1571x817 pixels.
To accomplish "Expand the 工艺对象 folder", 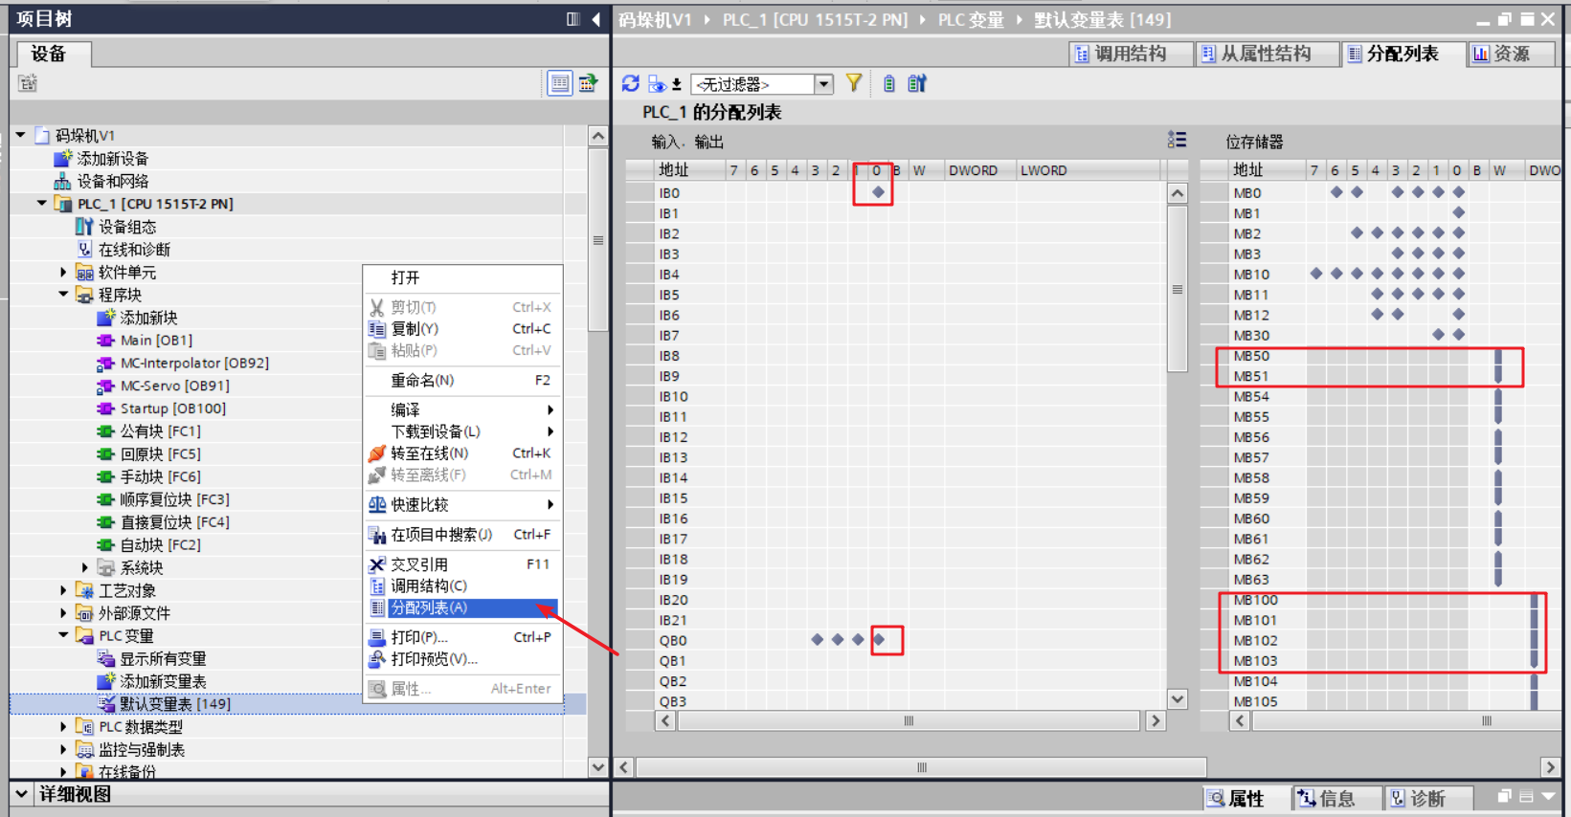I will pos(64,591).
